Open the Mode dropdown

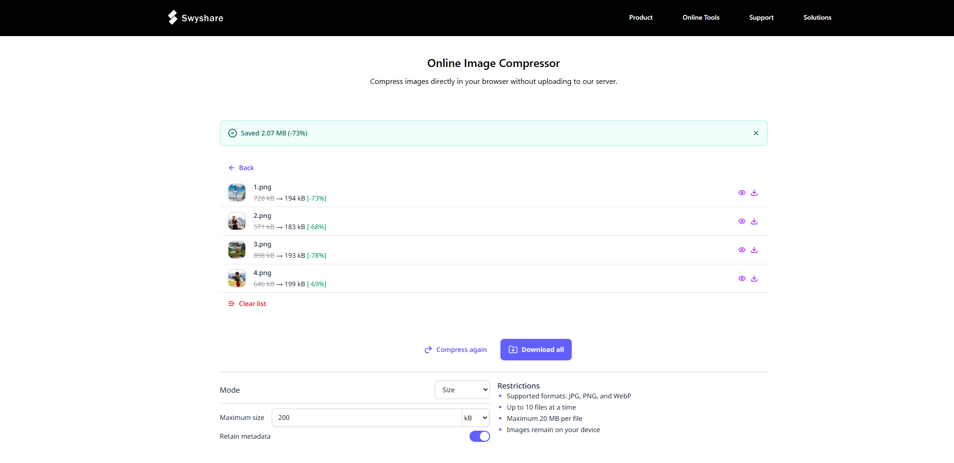pyautogui.click(x=462, y=389)
